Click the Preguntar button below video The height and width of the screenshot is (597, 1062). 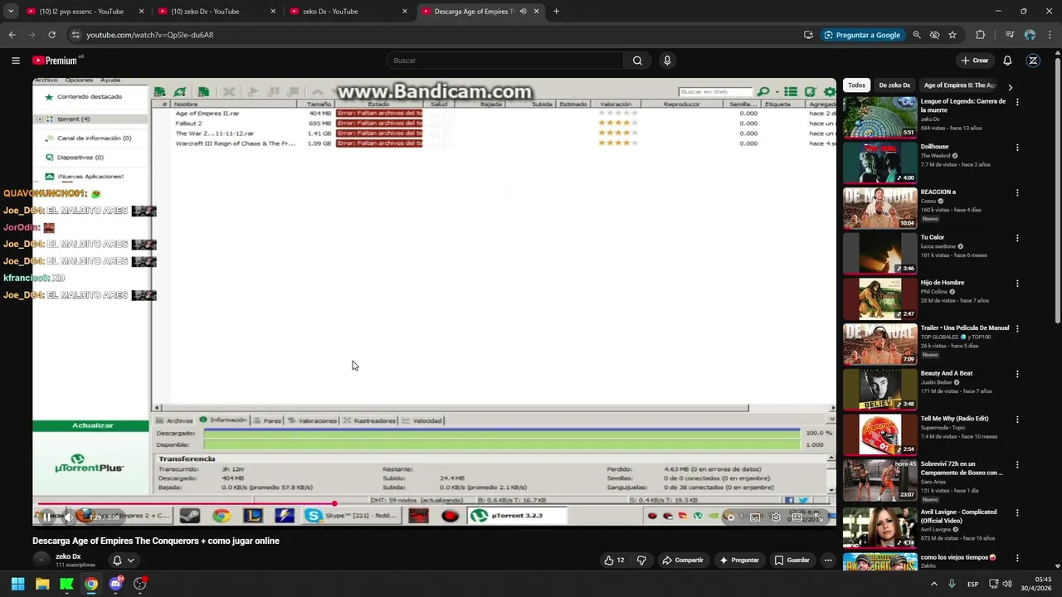739,560
